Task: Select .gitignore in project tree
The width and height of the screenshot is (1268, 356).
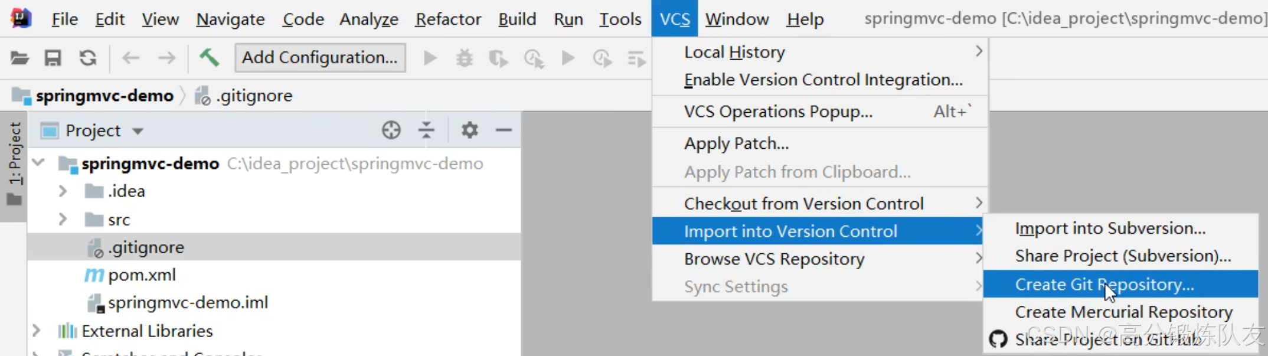Action: pos(274,247)
